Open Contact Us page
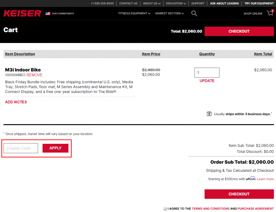 [x=128, y=3]
